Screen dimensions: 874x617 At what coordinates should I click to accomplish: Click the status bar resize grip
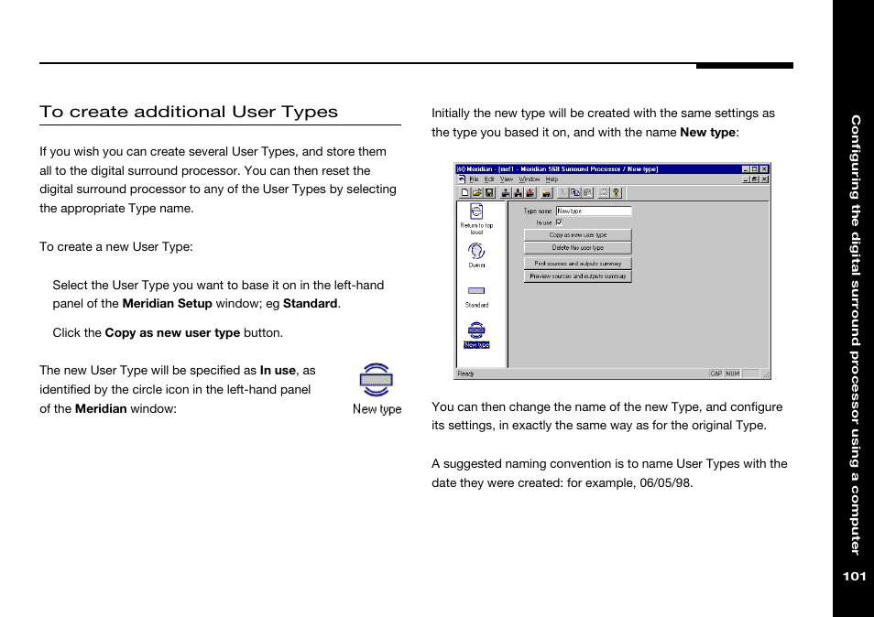[767, 374]
